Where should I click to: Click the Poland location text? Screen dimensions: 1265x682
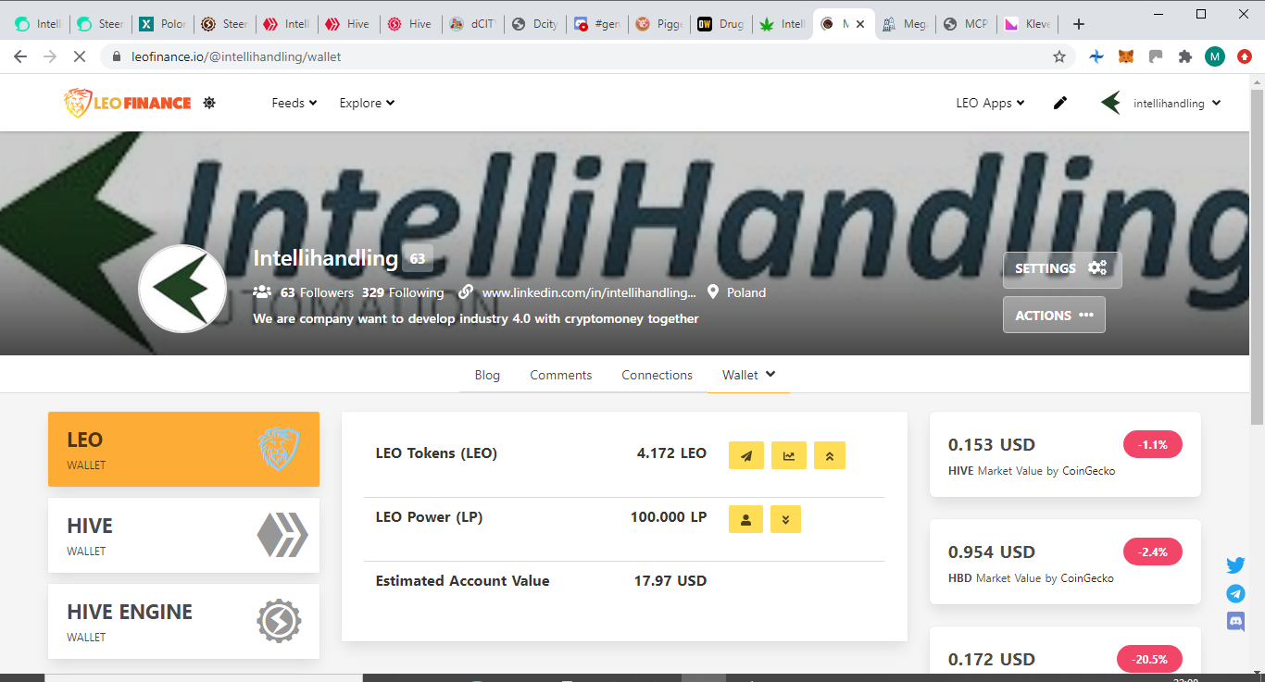point(746,292)
